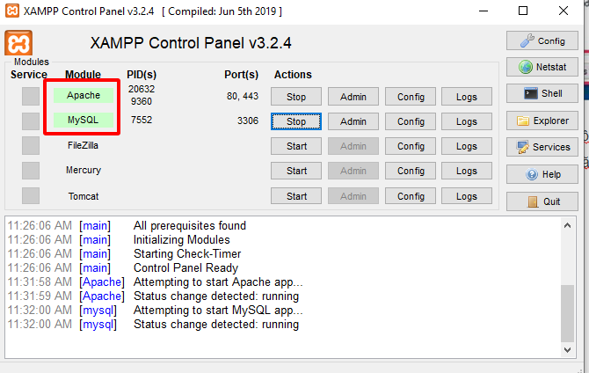Quit the XAMPP Control Panel
589x373 pixels.
(x=542, y=201)
